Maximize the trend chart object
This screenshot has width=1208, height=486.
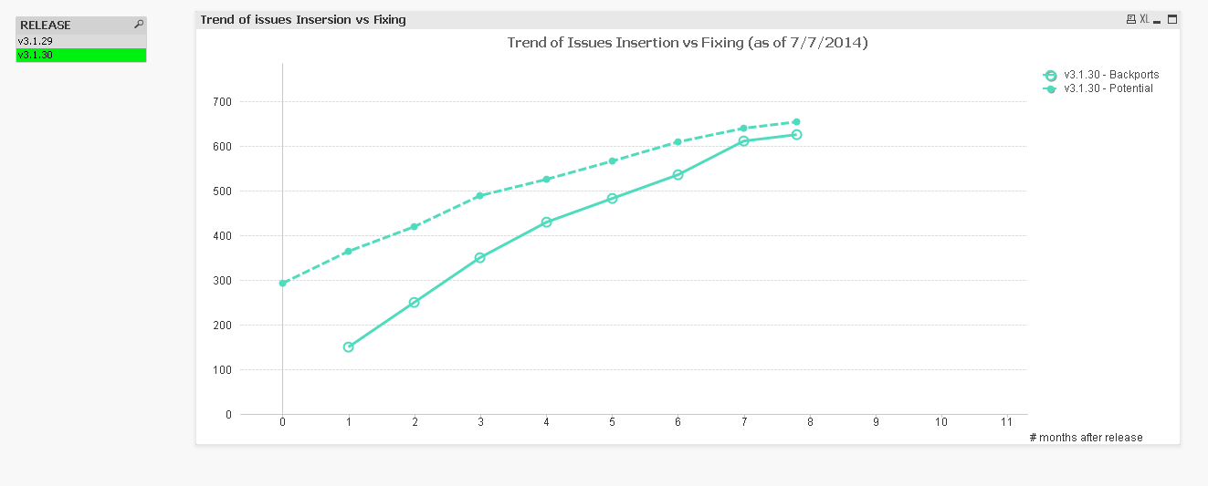tap(1172, 19)
